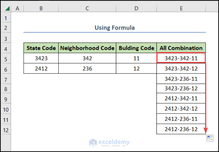Image resolution: width=219 pixels, height=152 pixels.
Task: Select the 'Neighborhood Code' header cell
Action: [87, 48]
